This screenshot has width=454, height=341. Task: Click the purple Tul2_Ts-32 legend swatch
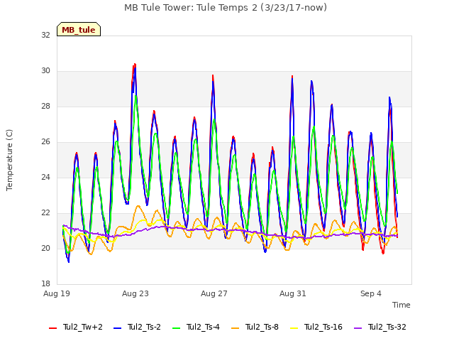(358, 328)
